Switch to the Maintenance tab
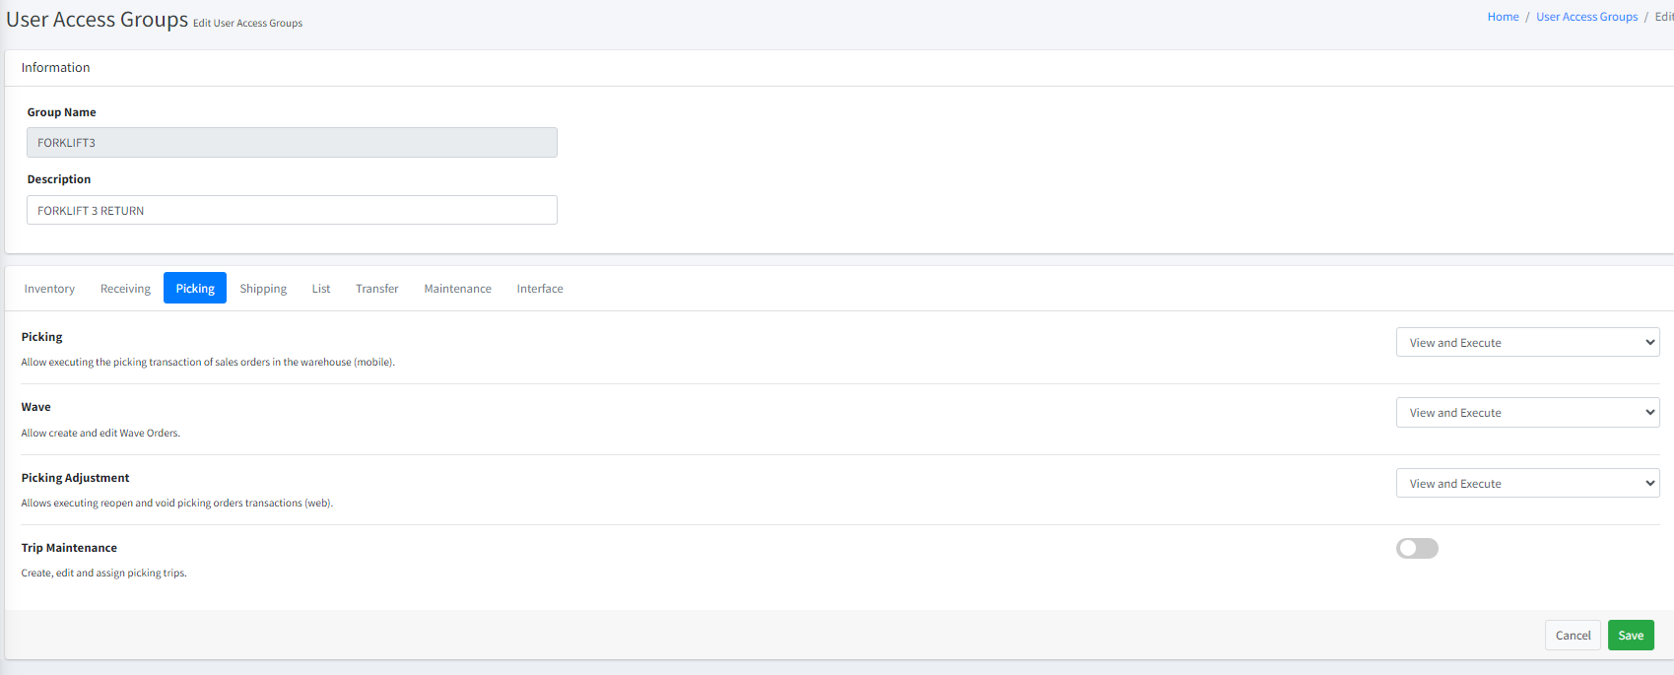 point(457,289)
